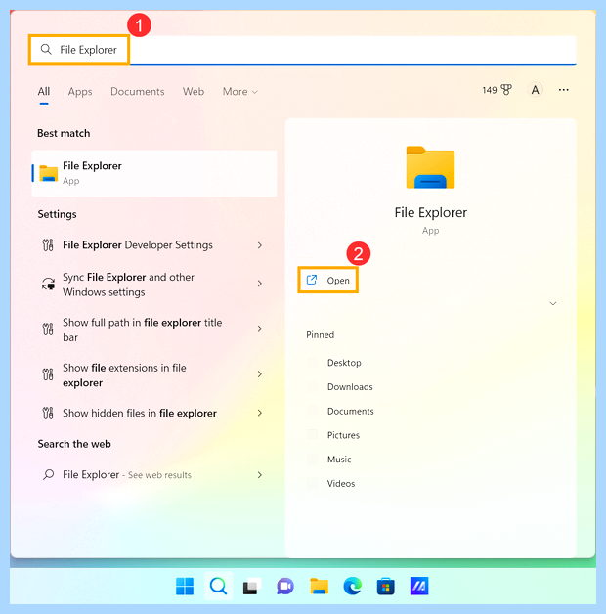Open account avatar labeled A
606x614 pixels.
pyautogui.click(x=535, y=90)
